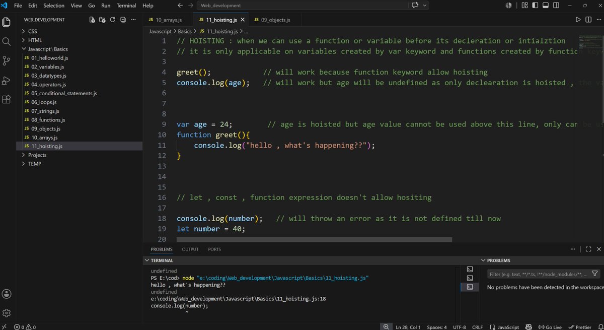Collapse the Javascript\Basics folder

tap(47, 49)
